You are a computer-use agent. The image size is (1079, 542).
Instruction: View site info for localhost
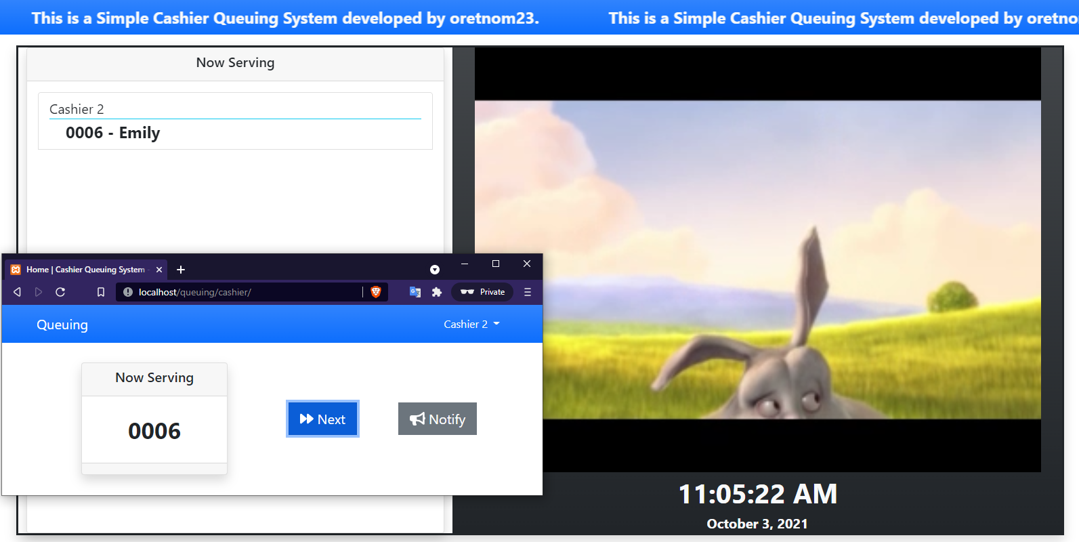[128, 292]
